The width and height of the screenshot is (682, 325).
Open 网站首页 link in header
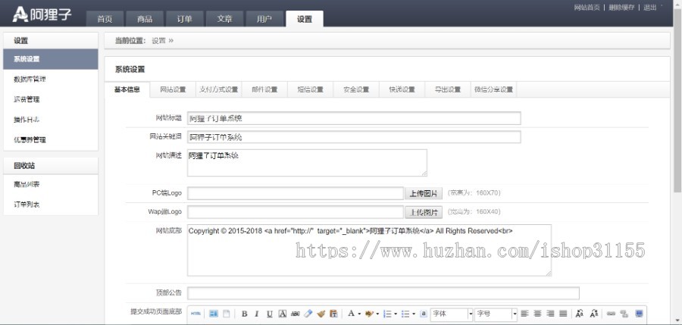click(587, 8)
